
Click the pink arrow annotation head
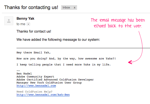tap(130, 62)
